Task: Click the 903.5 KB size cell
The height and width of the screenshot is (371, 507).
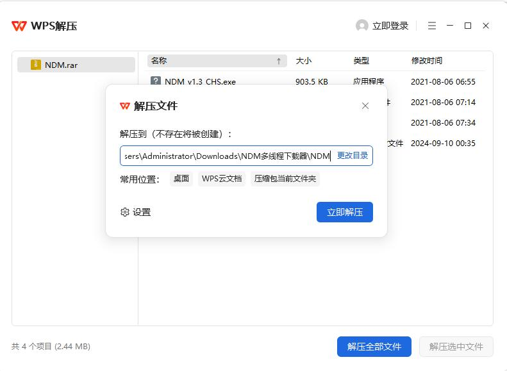Action: (x=312, y=82)
